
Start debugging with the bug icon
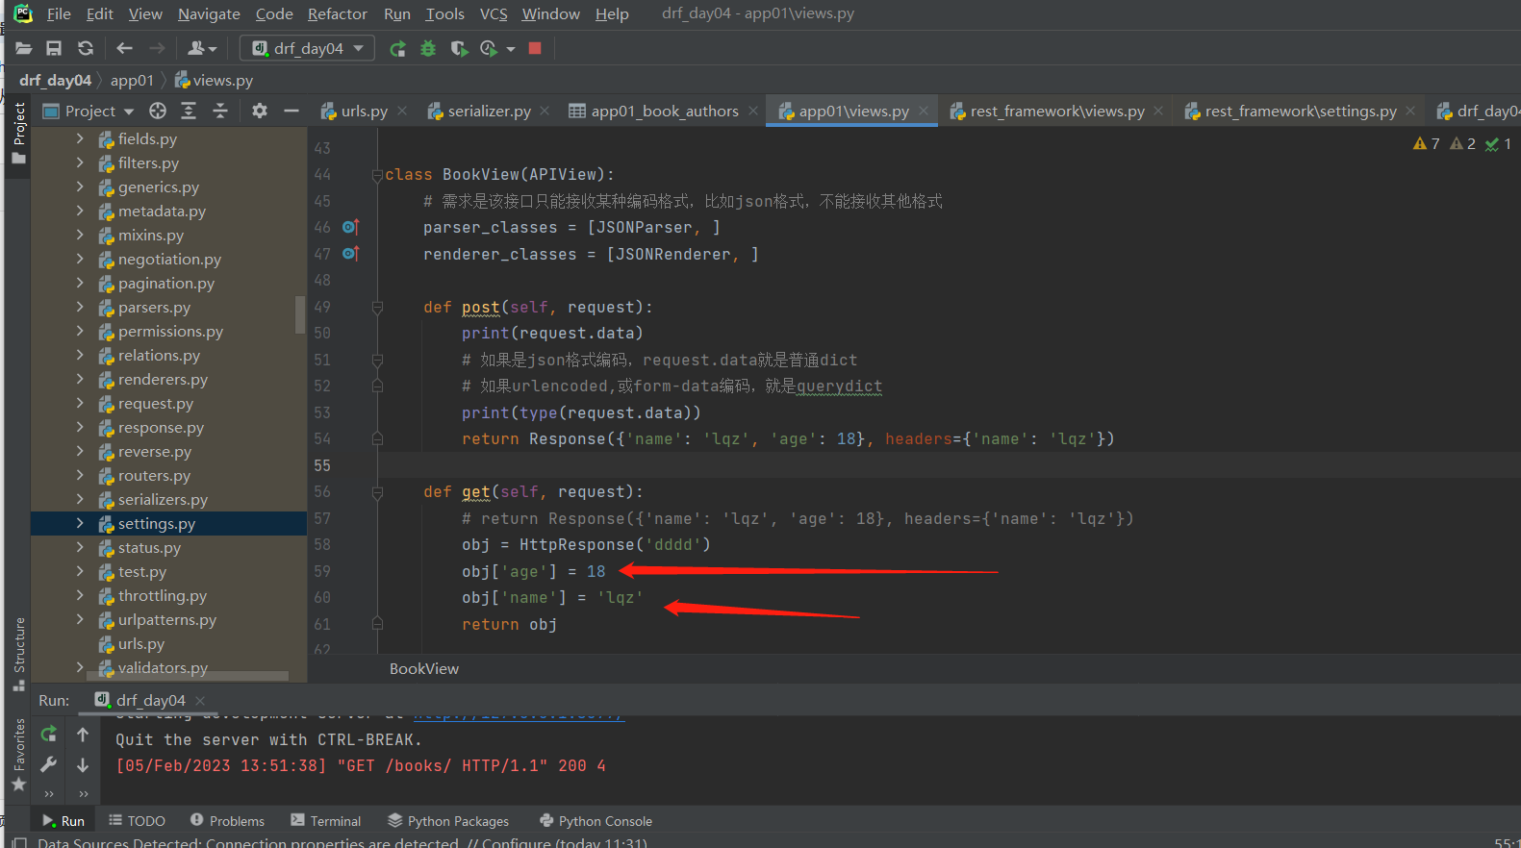click(x=428, y=48)
